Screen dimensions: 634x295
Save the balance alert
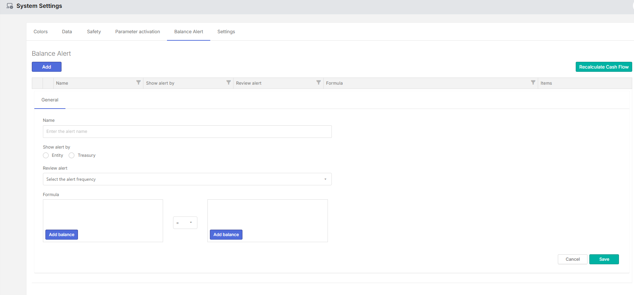pos(604,259)
